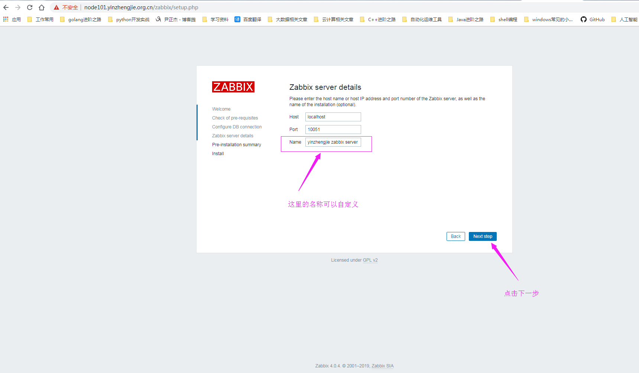639x373 pixels.
Task: Click the not-secure warning icon
Action: 56,7
